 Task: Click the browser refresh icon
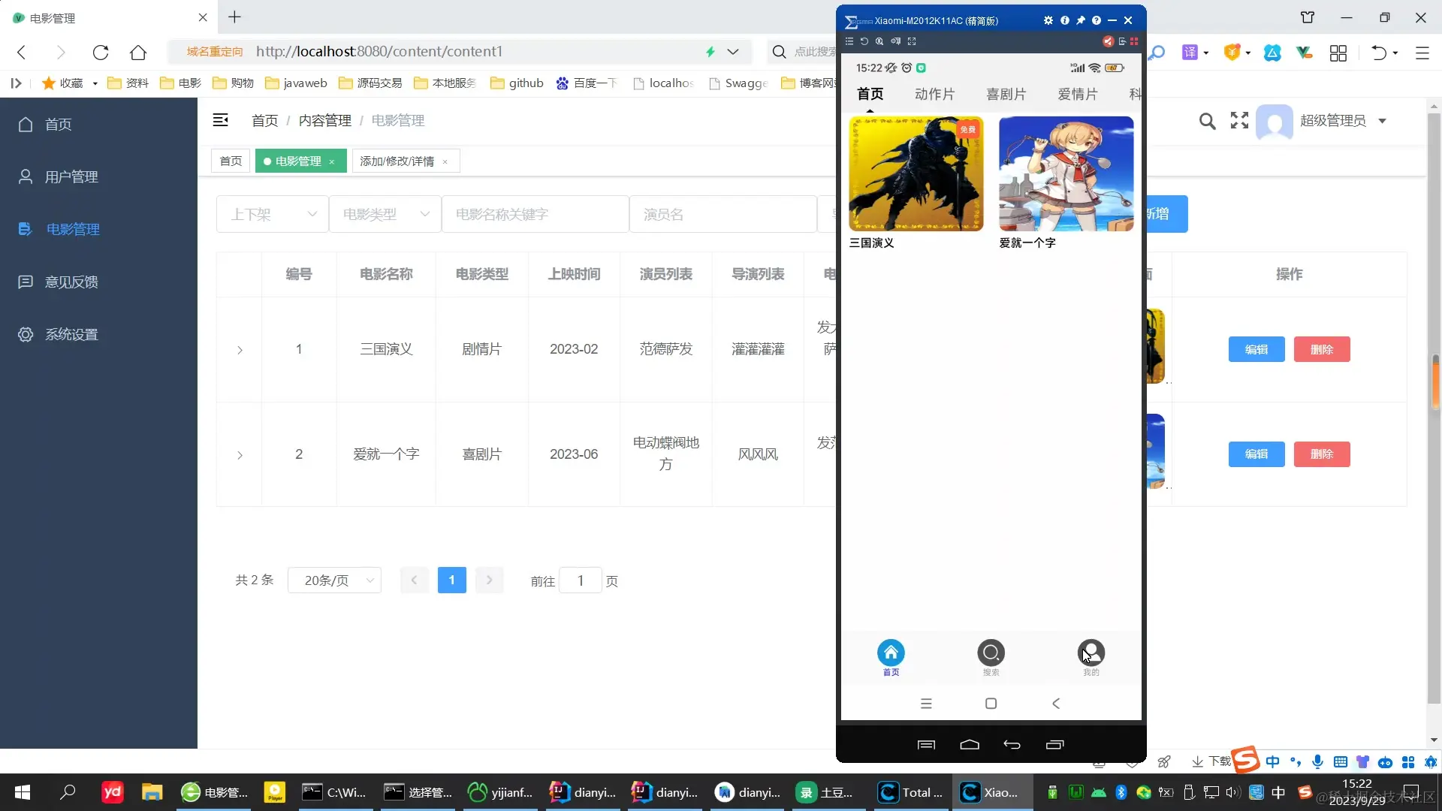click(101, 52)
